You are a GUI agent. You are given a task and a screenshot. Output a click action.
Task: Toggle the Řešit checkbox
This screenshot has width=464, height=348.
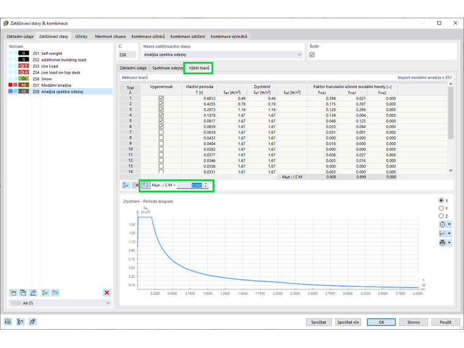[312, 55]
